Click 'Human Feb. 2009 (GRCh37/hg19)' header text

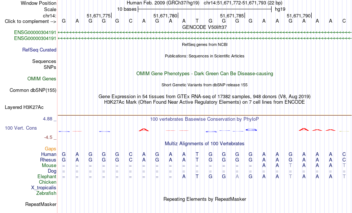163,3
